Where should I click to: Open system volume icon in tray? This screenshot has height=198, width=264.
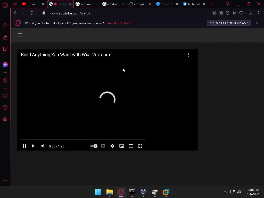click(238, 192)
